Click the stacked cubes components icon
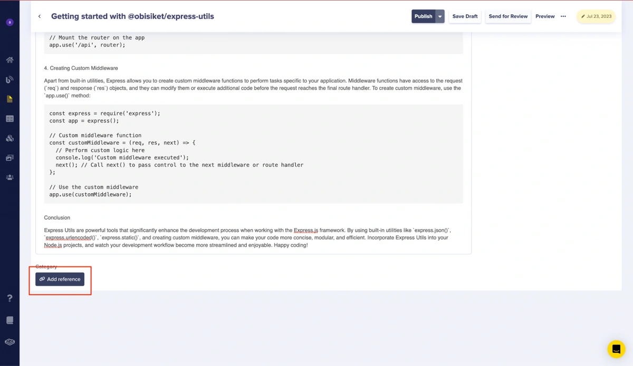This screenshot has height=366, width=633. tap(9, 139)
